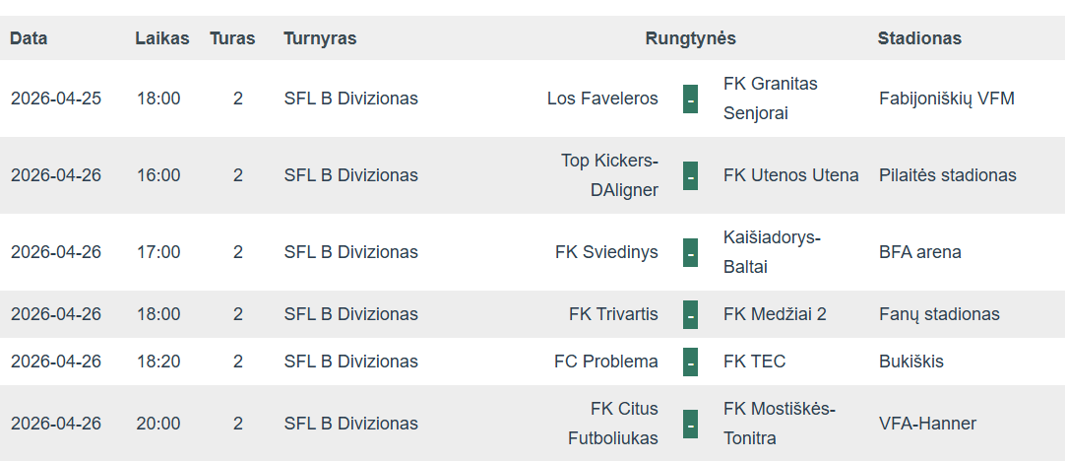Viewport: 1067px width, 461px height.
Task: Click the FK Granitas Senjorai team link
Action: pyautogui.click(x=770, y=99)
